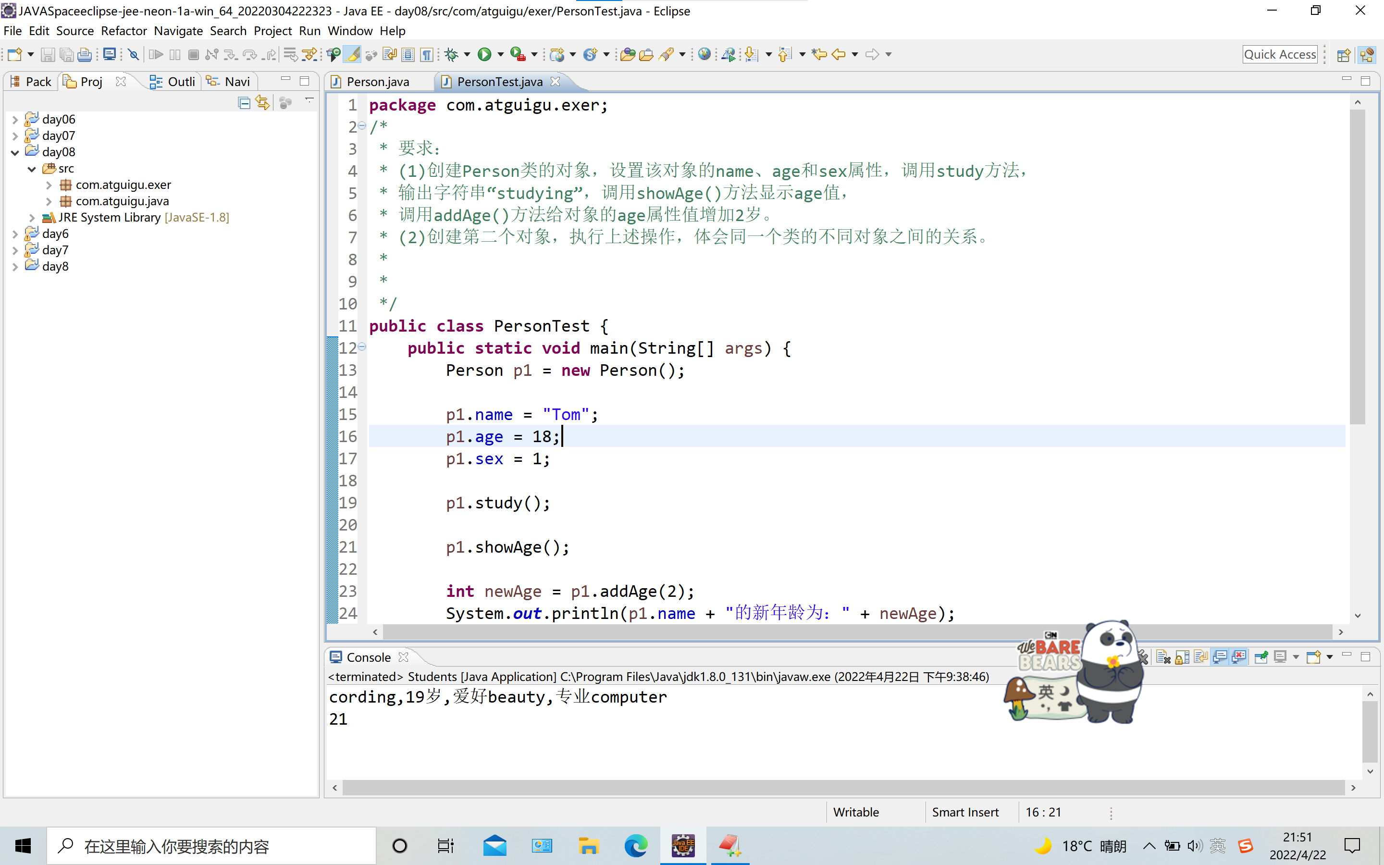Viewport: 1384px width, 865px height.
Task: Open the Java EE perspective icon
Action: tap(1367, 54)
